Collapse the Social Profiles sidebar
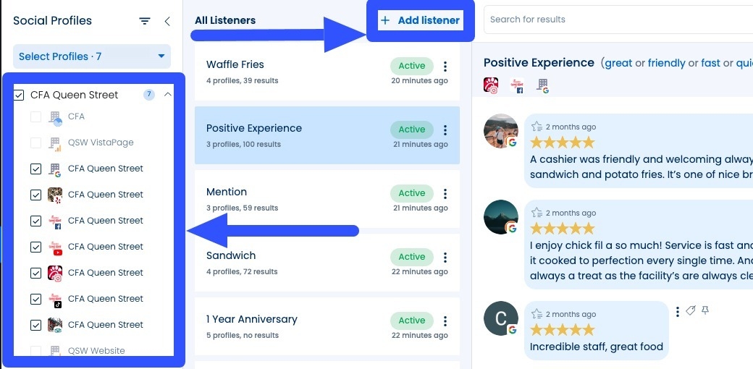Viewport: 753px width, 369px height. (x=167, y=21)
